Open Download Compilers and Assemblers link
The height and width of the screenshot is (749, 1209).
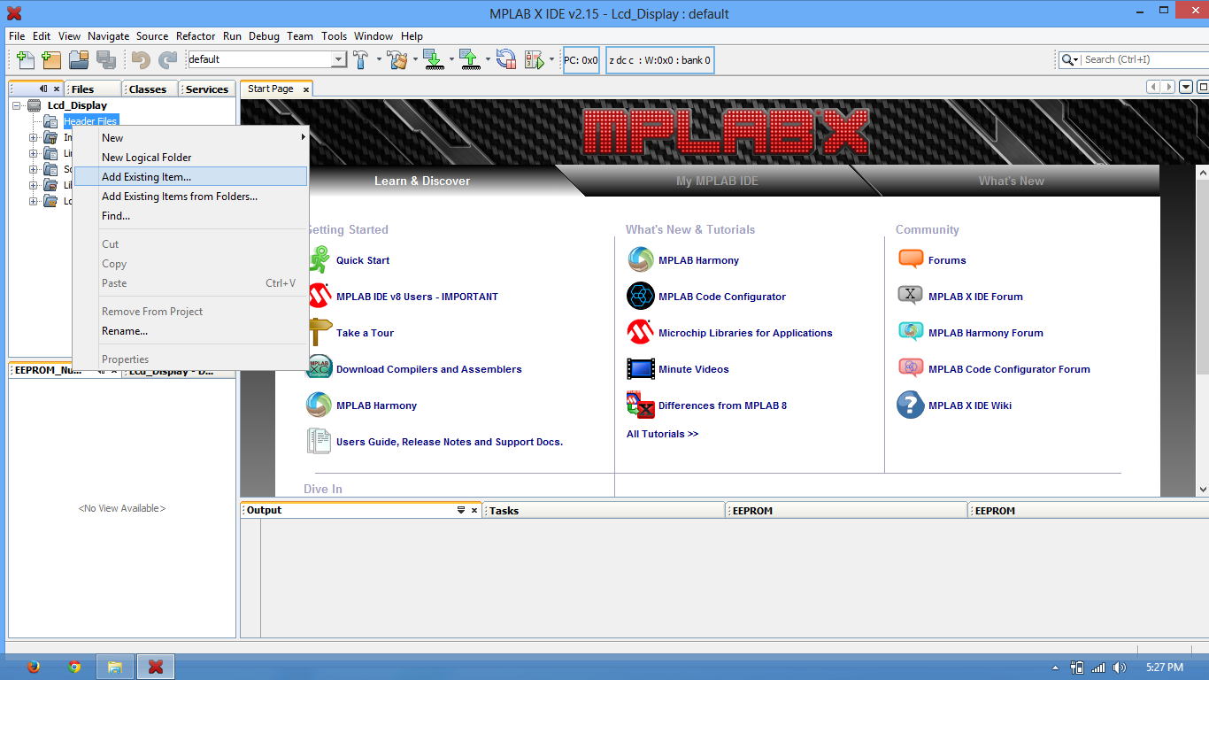(428, 369)
